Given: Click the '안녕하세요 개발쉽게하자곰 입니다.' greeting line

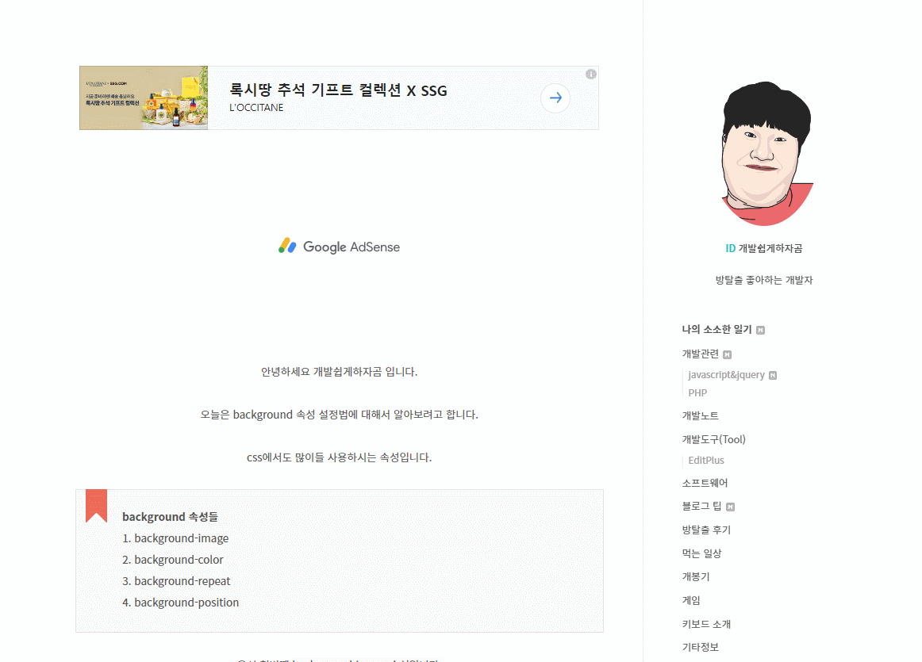Looking at the screenshot, I should point(340,372).
